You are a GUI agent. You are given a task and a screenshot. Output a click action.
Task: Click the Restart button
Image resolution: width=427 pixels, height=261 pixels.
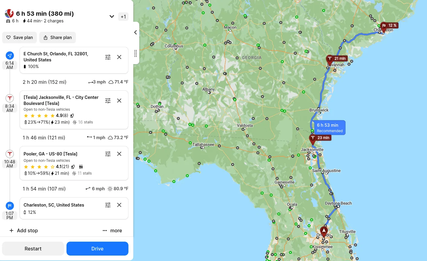(33, 249)
